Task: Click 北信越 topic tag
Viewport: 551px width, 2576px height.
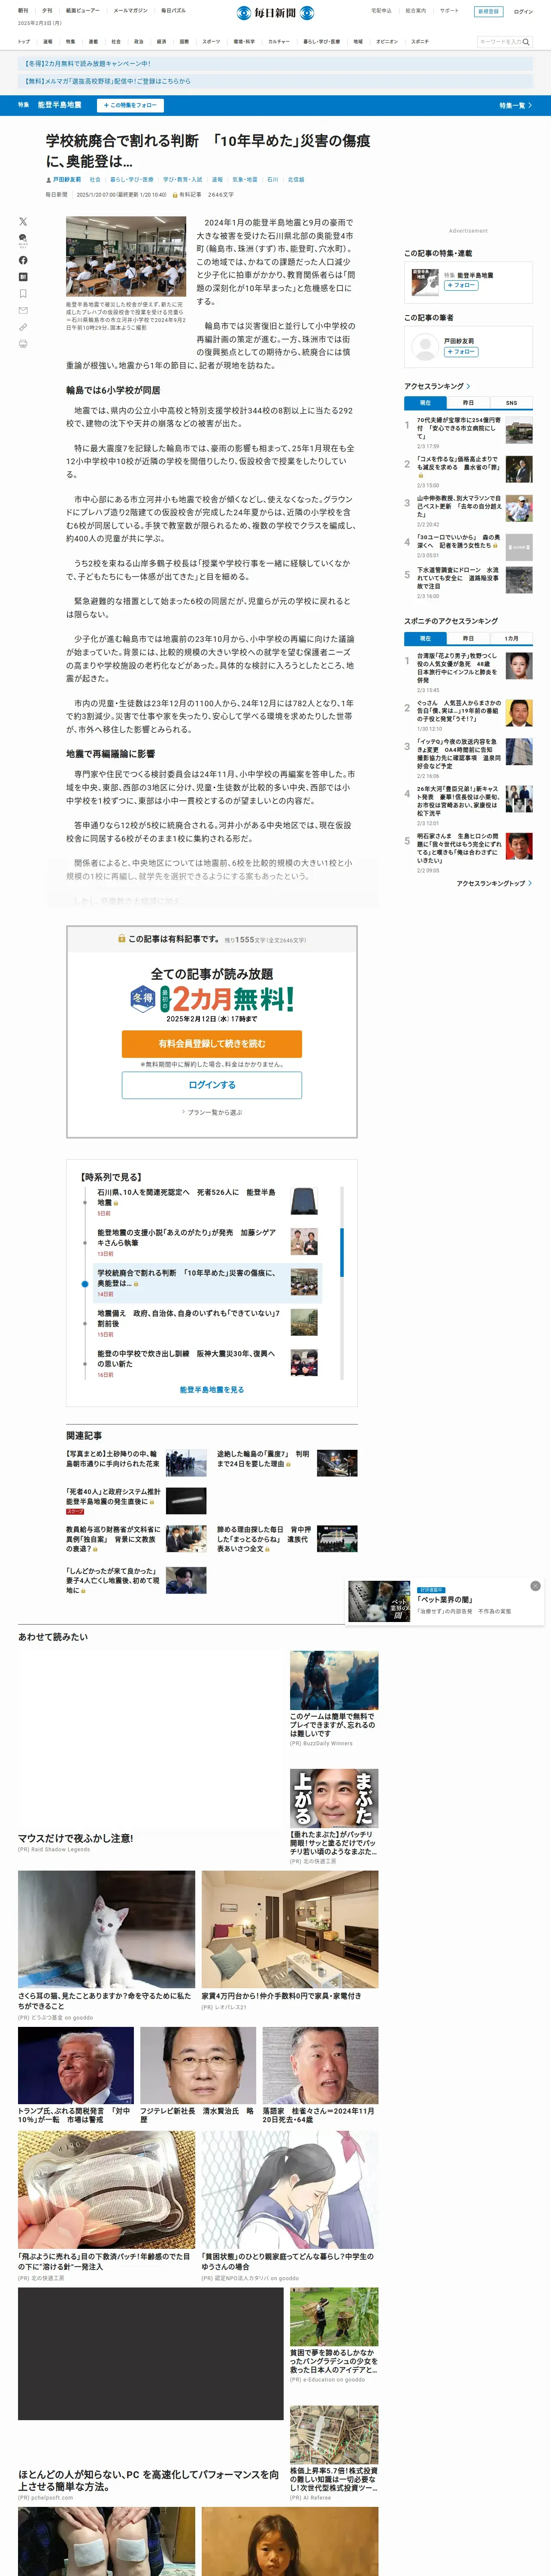Action: [296, 180]
